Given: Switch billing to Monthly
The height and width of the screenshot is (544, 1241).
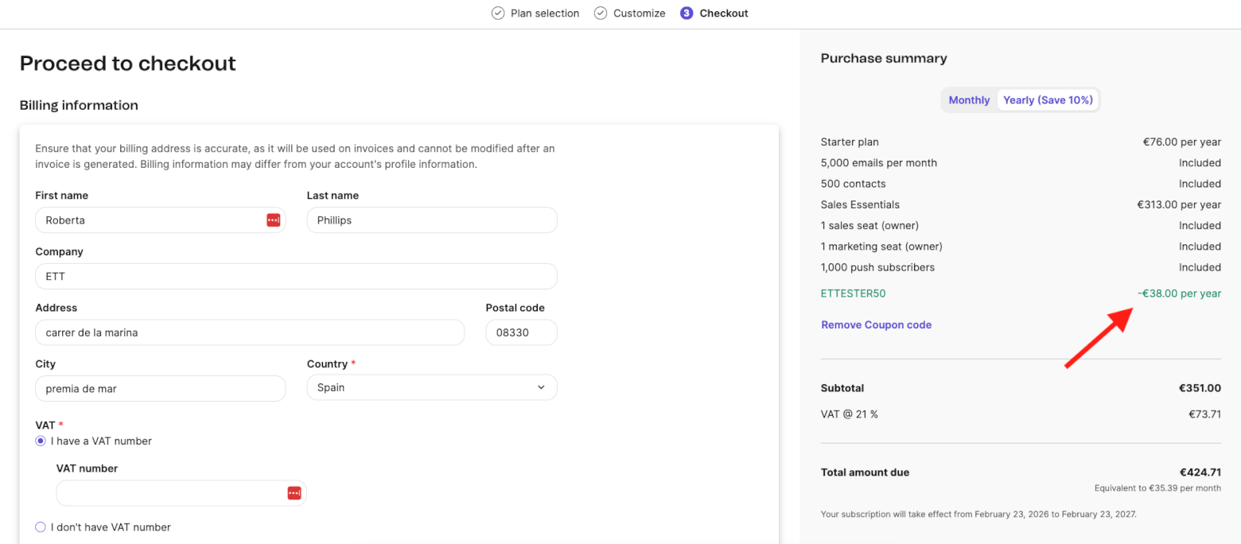Looking at the screenshot, I should (x=969, y=99).
